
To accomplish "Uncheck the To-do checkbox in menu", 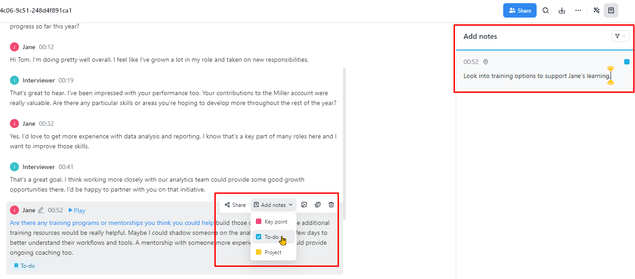I will tap(259, 237).
